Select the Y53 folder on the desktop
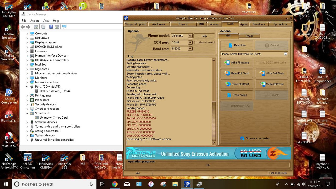 pos(83,160)
